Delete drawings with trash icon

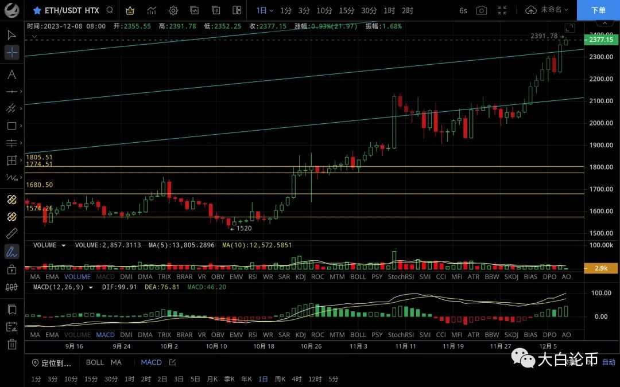(12, 345)
